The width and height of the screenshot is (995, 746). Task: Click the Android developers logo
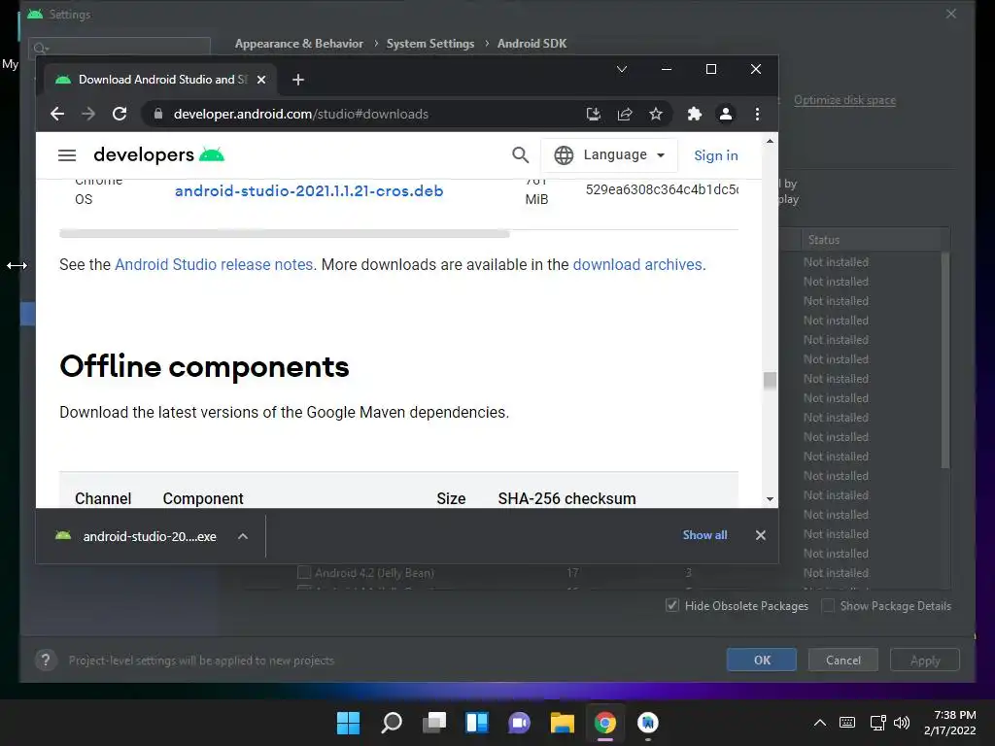tap(158, 154)
